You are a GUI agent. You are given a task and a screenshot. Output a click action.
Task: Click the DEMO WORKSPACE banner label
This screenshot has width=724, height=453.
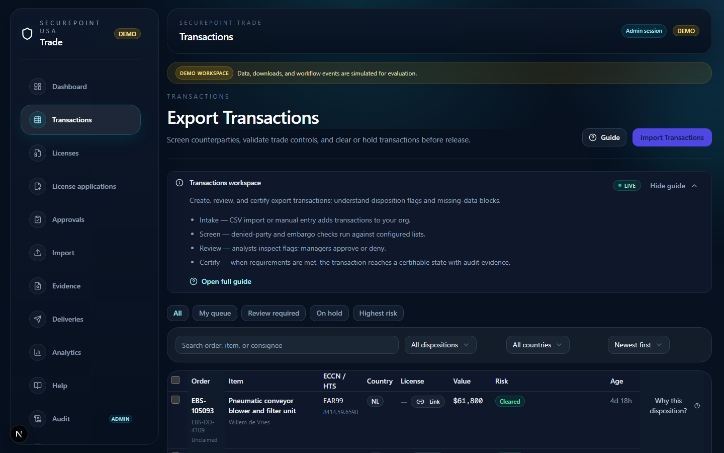[204, 73]
